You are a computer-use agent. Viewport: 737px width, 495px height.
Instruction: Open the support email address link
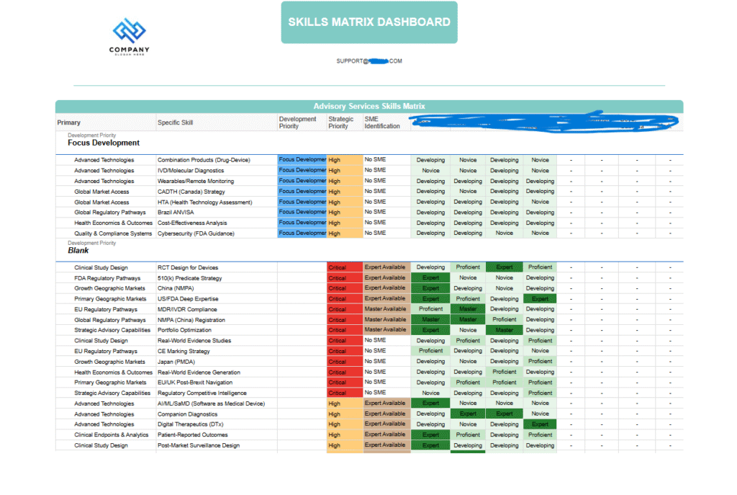(368, 61)
